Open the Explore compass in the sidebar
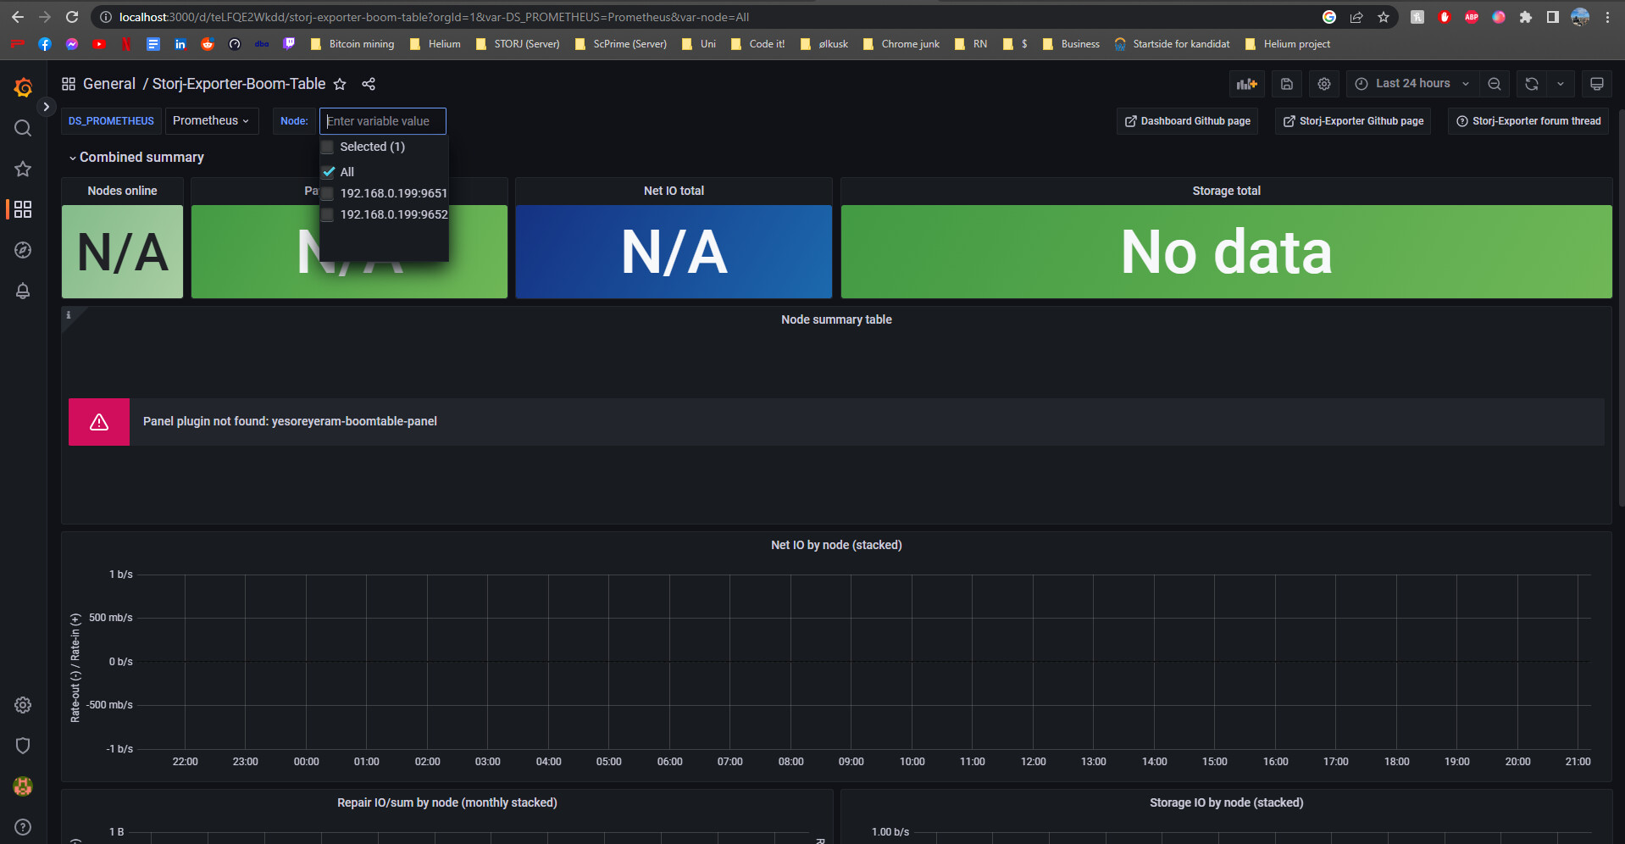 coord(23,250)
